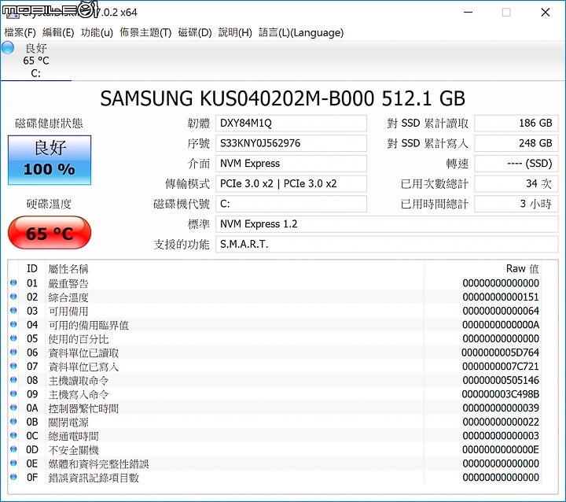Click the blue status dot for ID 02
Viewport: 566px width, 502px height.
(x=13, y=297)
